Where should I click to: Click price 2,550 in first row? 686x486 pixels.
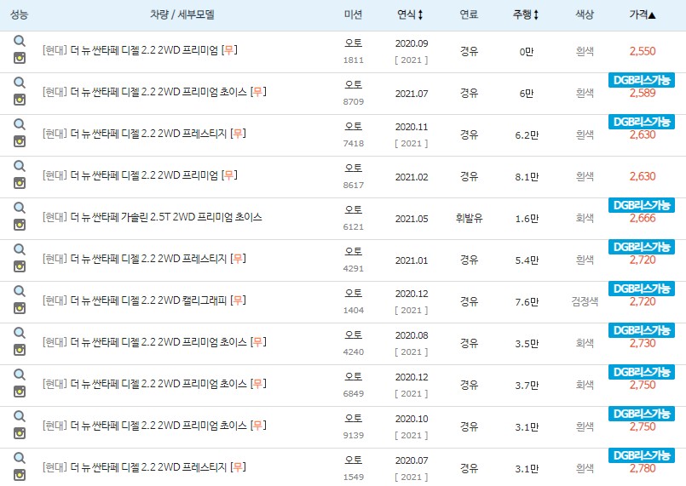coord(643,51)
